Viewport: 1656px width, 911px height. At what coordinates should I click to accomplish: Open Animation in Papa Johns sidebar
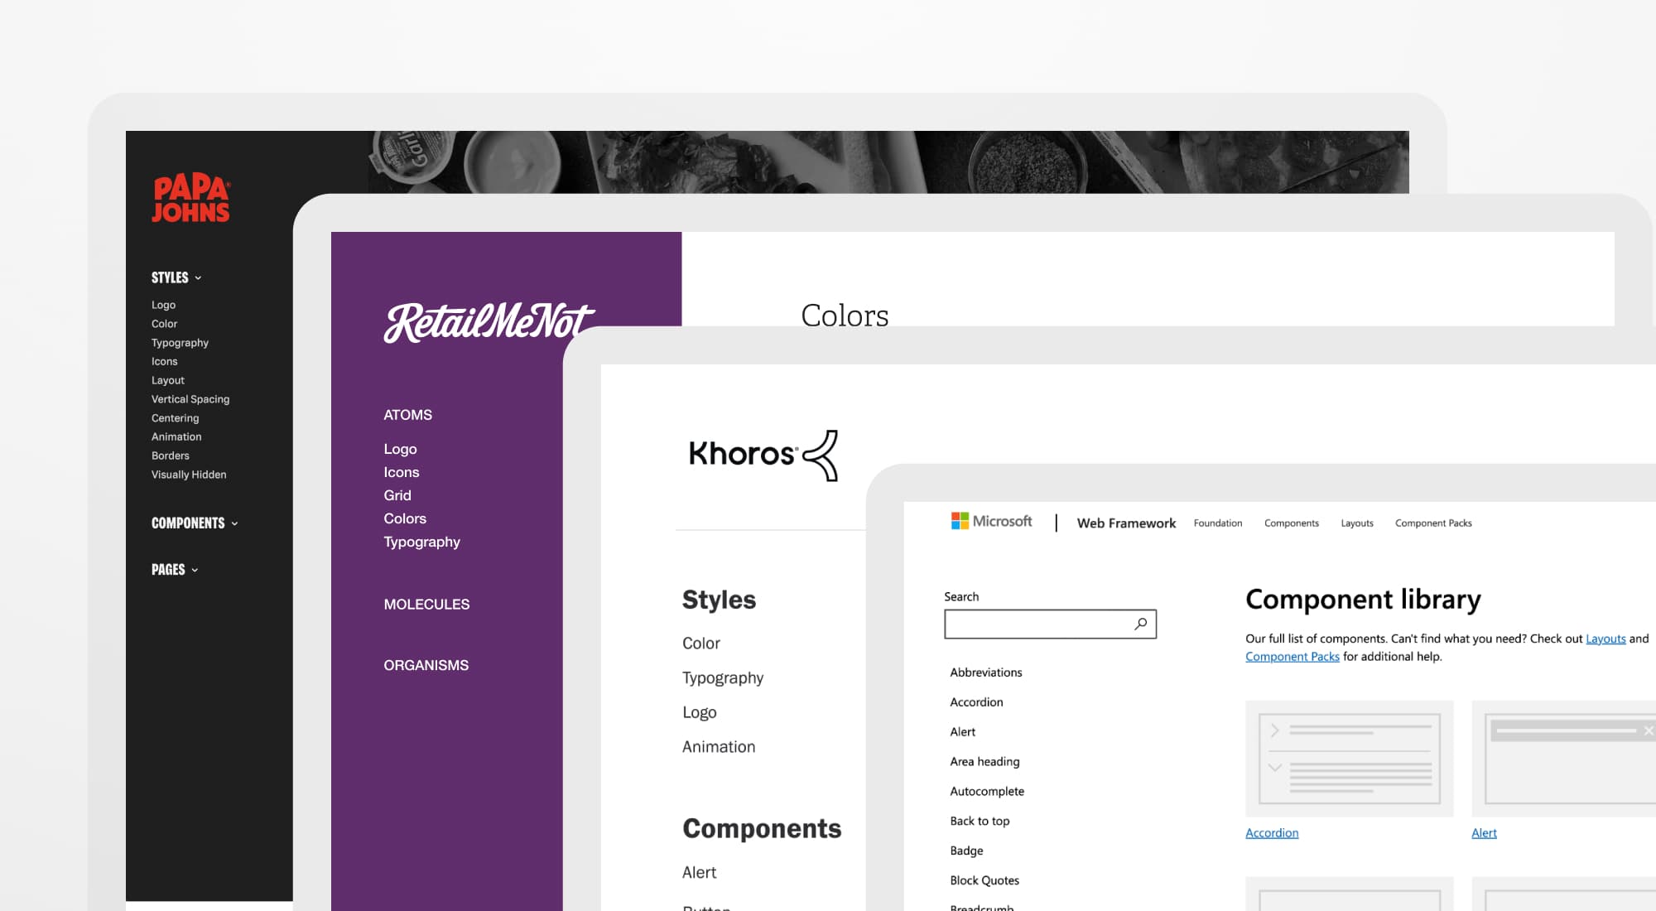pos(176,437)
